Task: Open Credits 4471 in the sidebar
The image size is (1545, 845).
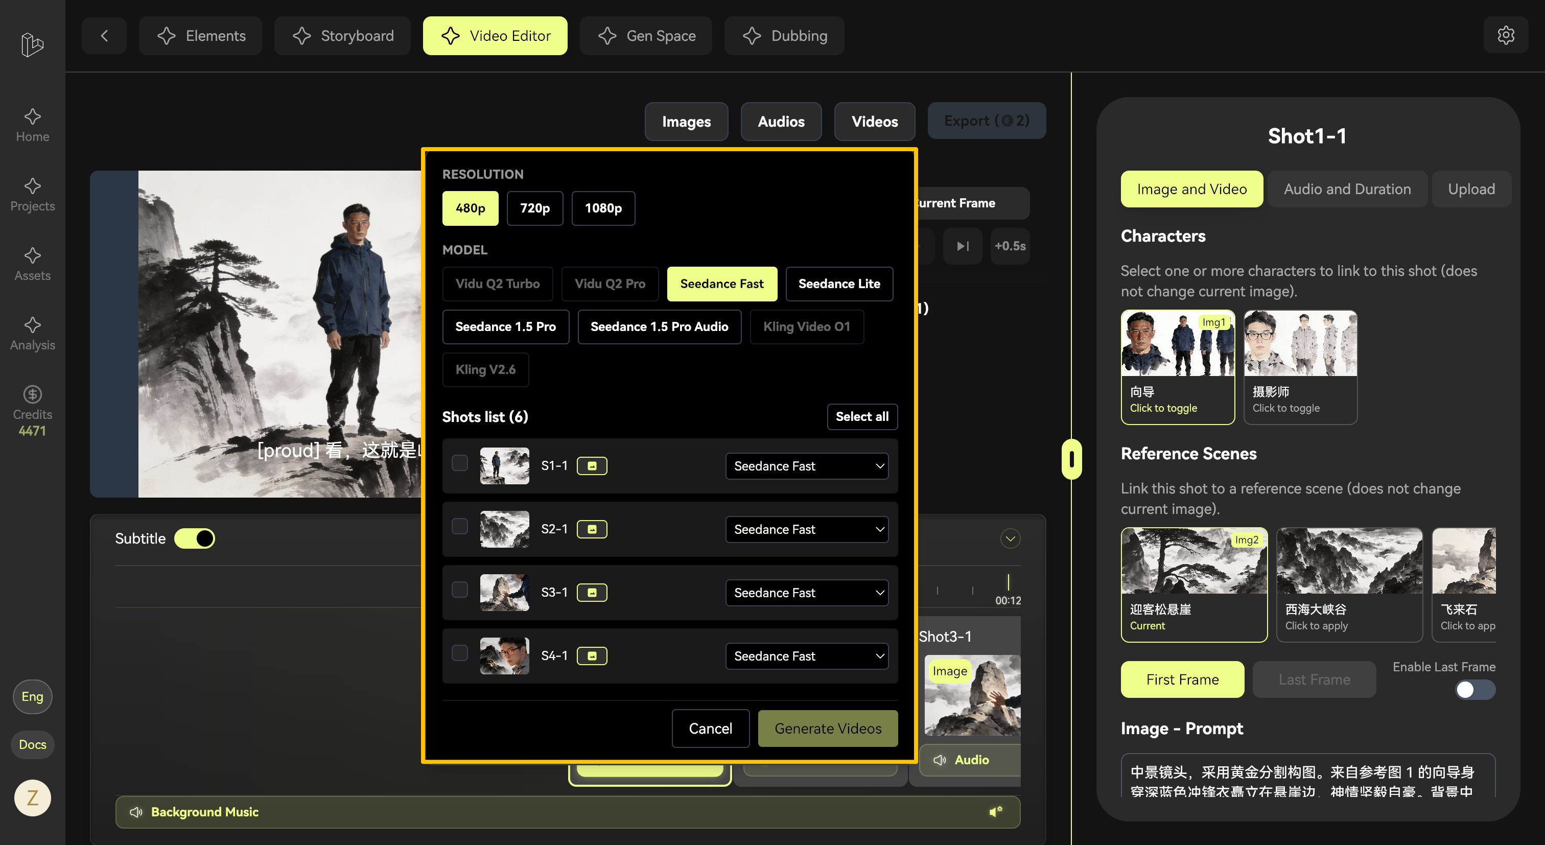Action: (x=32, y=411)
